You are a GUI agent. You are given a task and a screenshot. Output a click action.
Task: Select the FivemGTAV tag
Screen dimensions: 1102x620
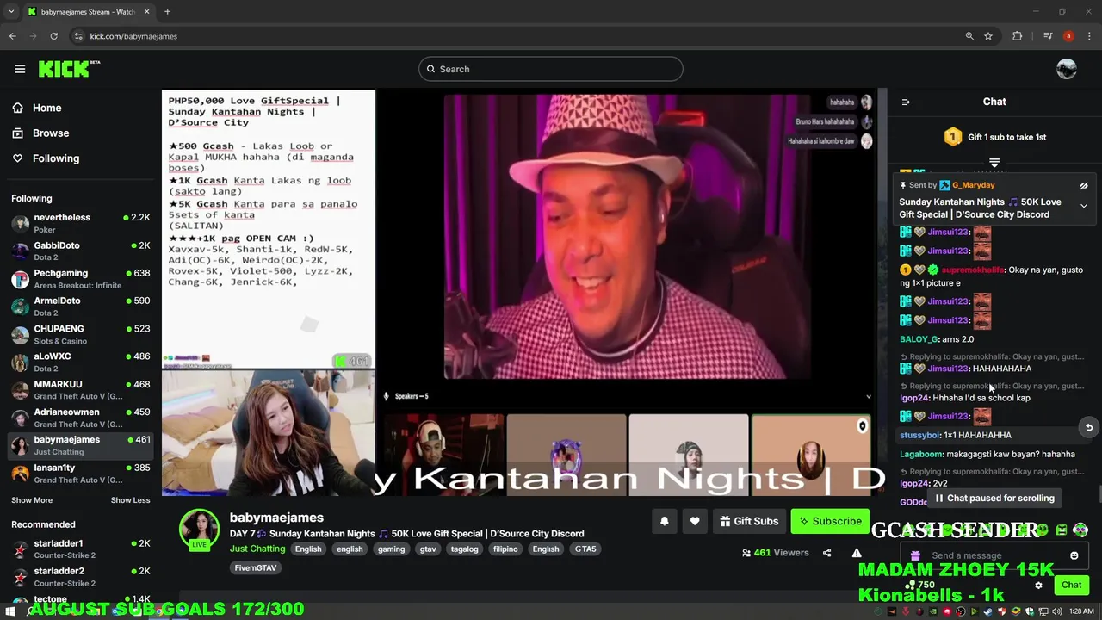tap(256, 567)
